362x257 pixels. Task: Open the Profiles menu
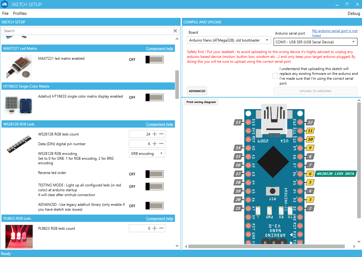20,13
